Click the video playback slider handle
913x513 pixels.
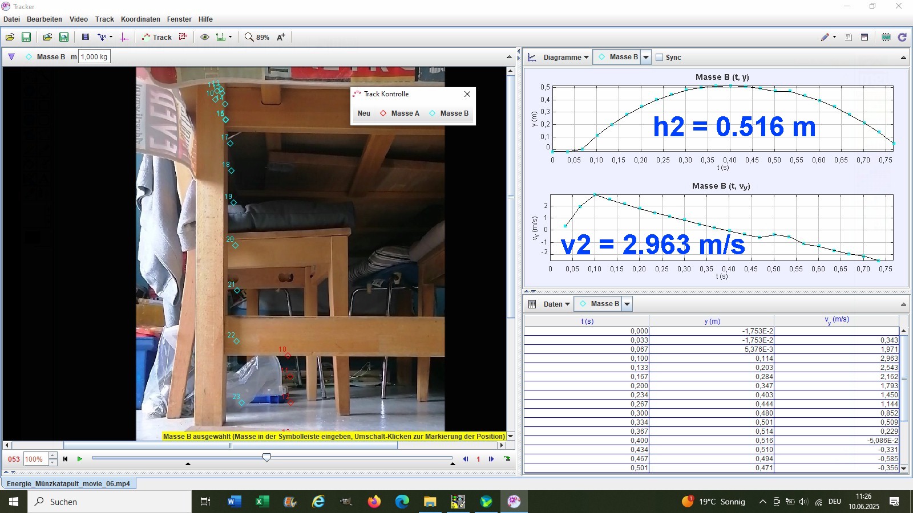[266, 458]
